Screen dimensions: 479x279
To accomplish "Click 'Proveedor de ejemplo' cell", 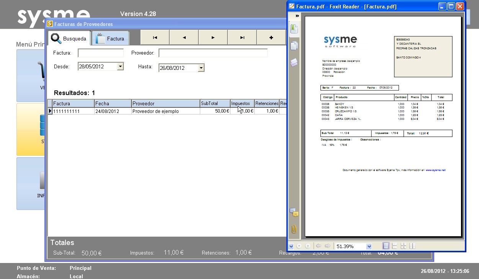I will [x=166, y=111].
